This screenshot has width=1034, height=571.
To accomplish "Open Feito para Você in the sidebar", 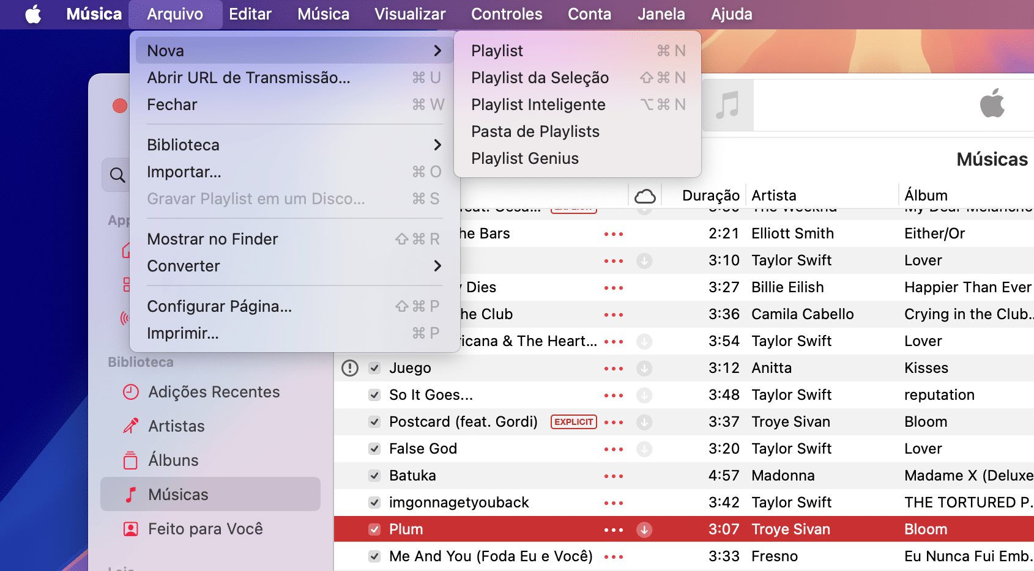I will (x=210, y=529).
